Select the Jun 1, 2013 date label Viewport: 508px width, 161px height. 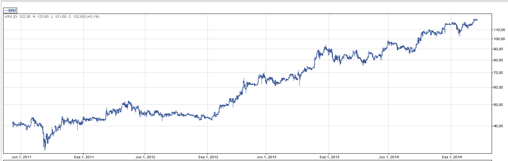pyautogui.click(x=267, y=157)
